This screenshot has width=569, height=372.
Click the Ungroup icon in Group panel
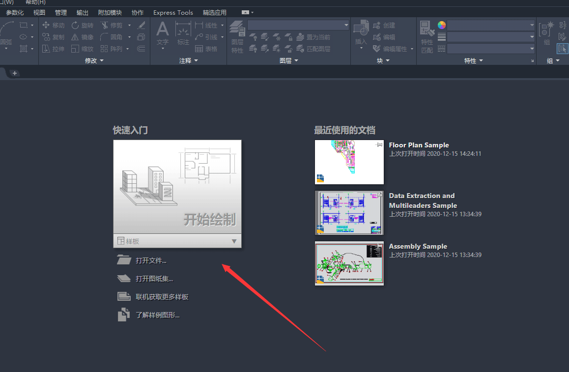(562, 25)
